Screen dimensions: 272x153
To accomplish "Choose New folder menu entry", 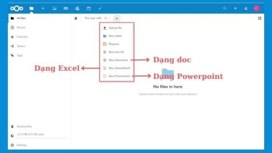I will point(117,36).
